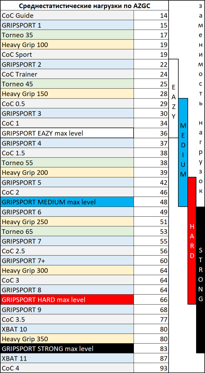Click the value 48 for GRIPSPORT MEDIUM max
This screenshot has width=205, height=373.
click(151, 202)
